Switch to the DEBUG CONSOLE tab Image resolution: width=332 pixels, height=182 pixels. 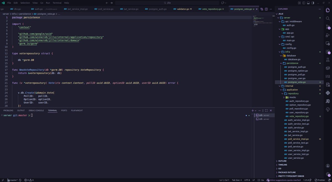click(x=36, y=110)
